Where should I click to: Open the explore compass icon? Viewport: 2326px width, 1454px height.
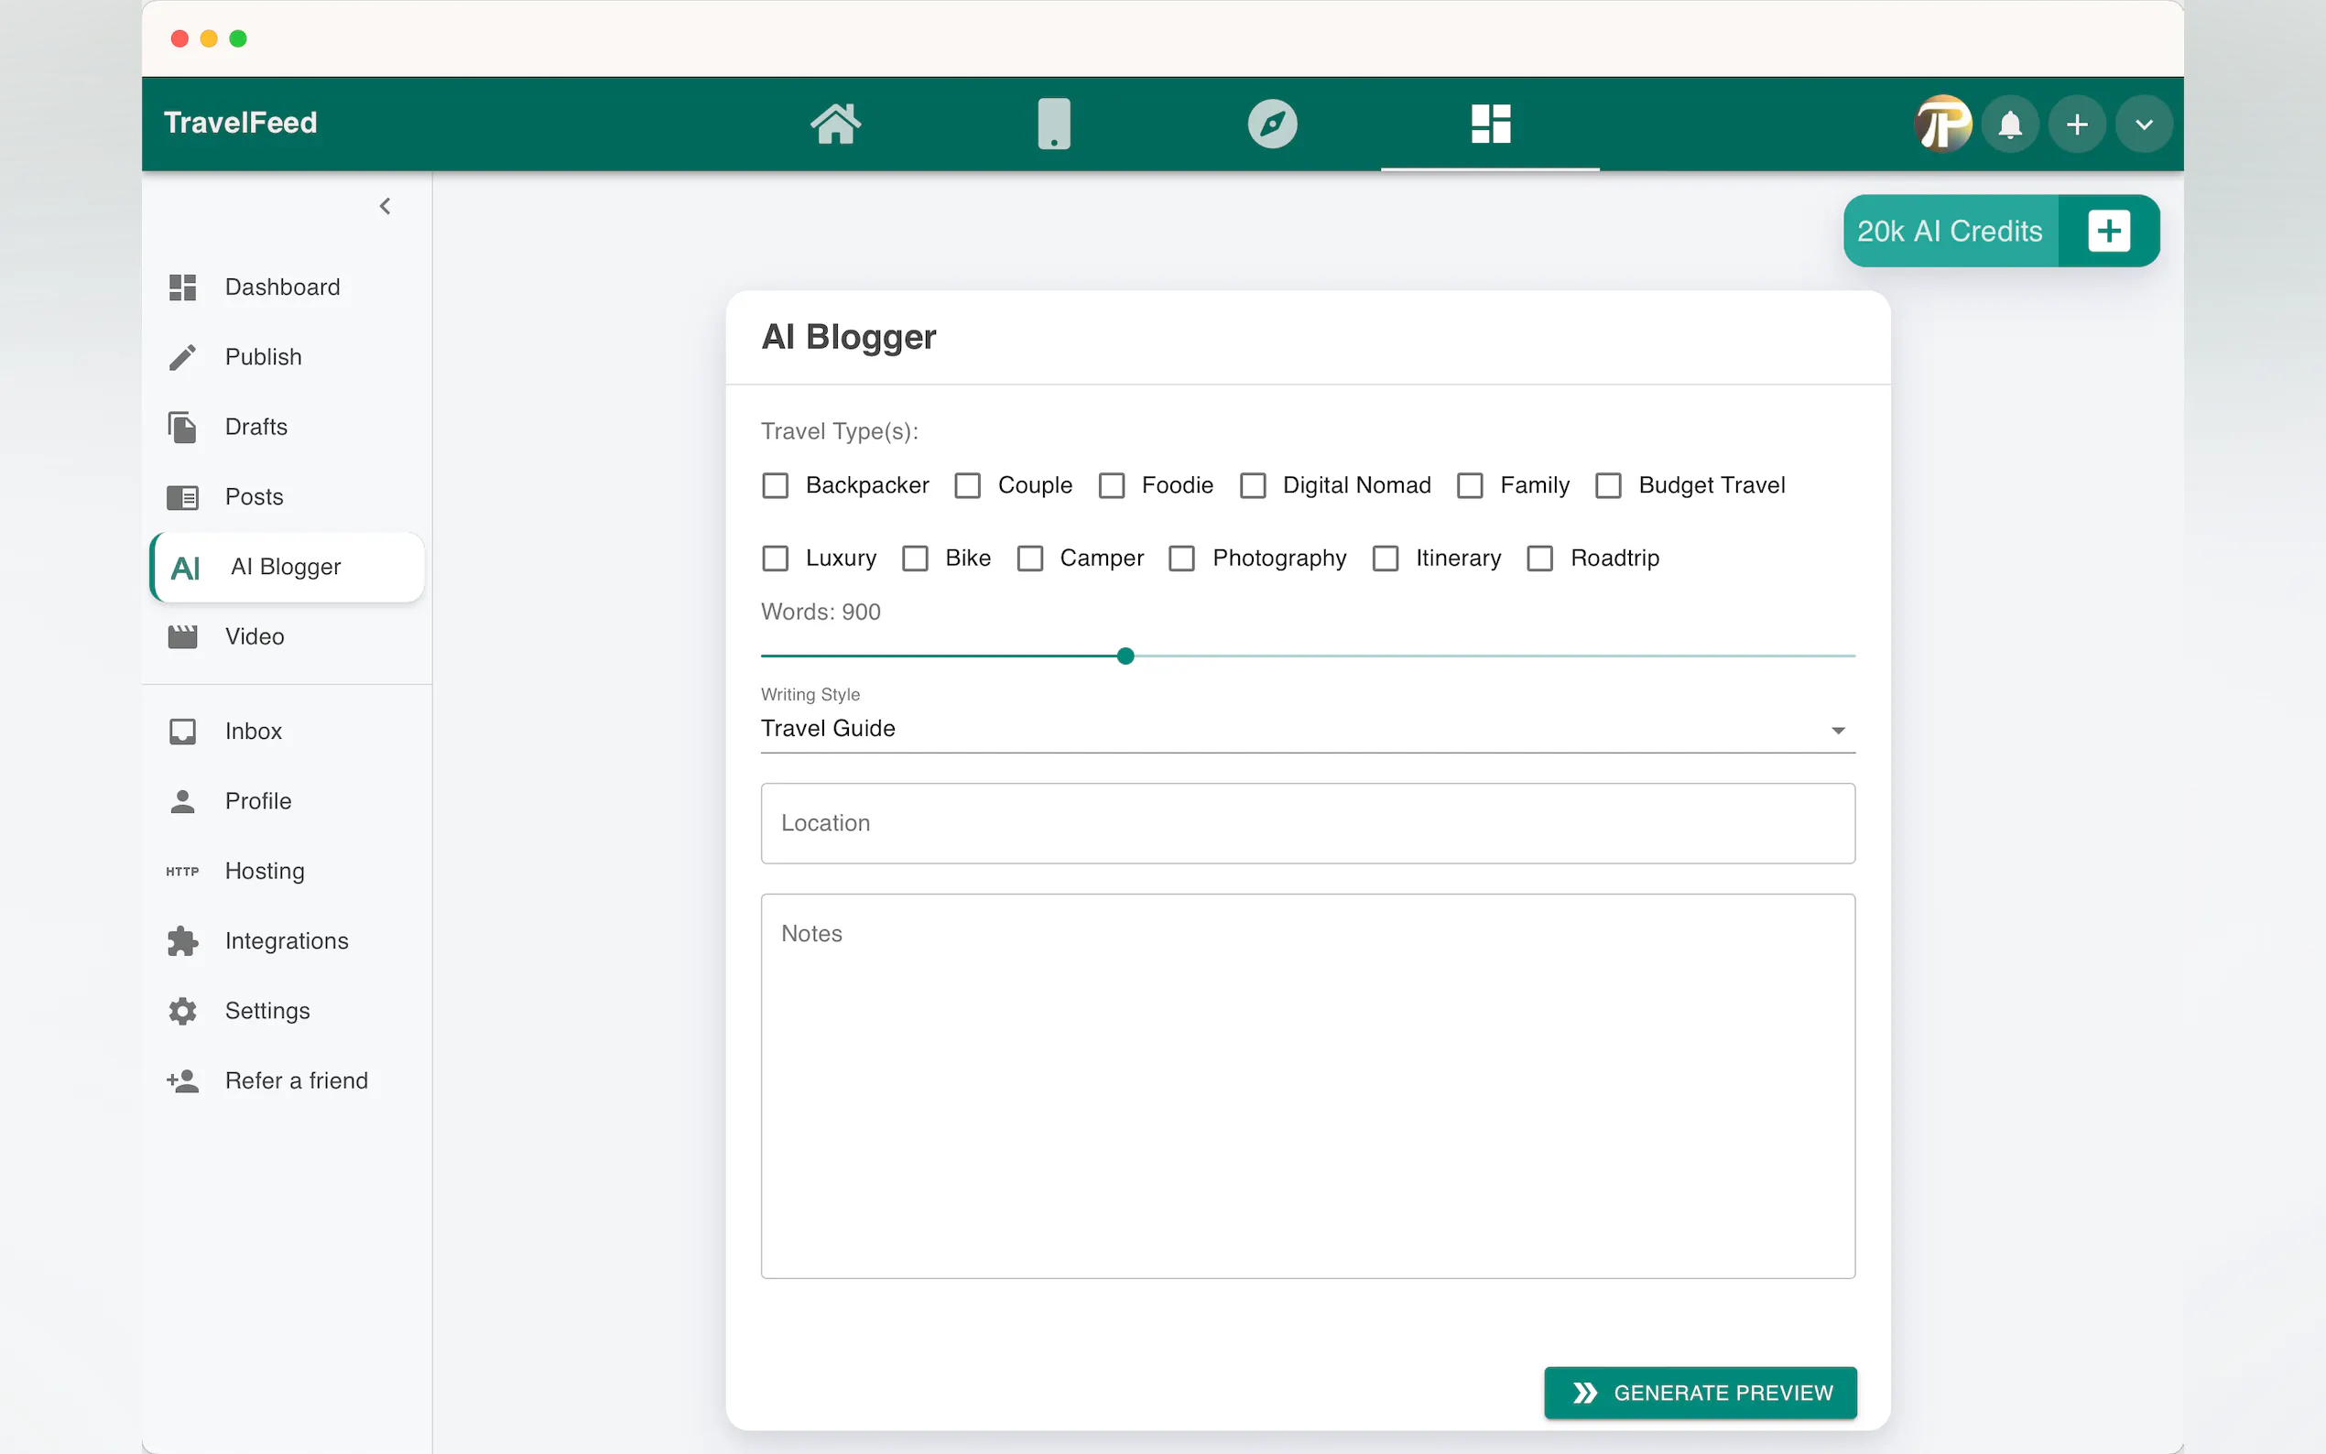(1271, 123)
